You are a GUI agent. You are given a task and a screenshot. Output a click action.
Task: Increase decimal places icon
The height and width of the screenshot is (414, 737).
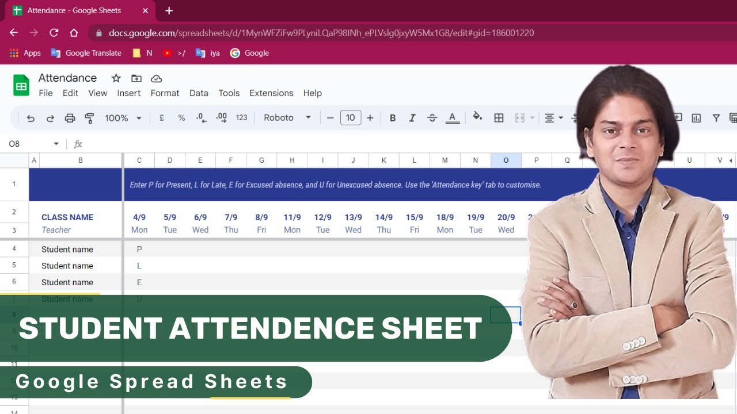click(x=221, y=118)
